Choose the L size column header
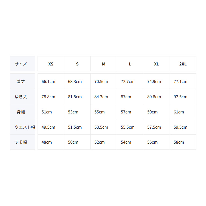The image size is (206, 206). (x=130, y=64)
